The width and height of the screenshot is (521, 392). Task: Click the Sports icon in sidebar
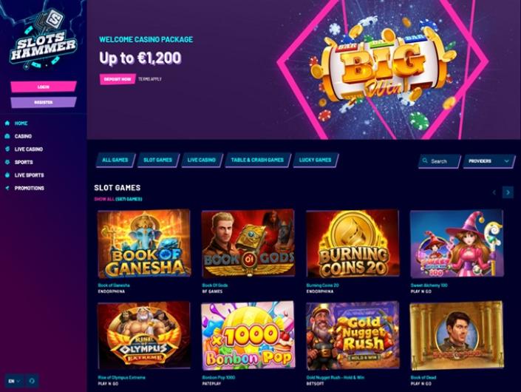pyautogui.click(x=7, y=162)
